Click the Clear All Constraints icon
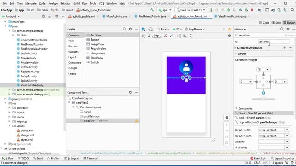The width and height of the screenshot is (296, 166). pos(166,36)
